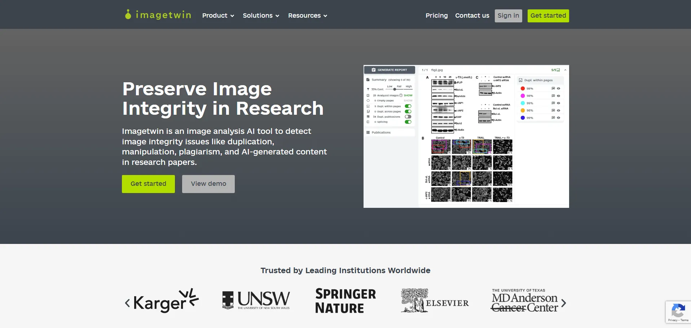The width and height of the screenshot is (691, 328).
Task: Open the Contact us page
Action: (x=472, y=16)
